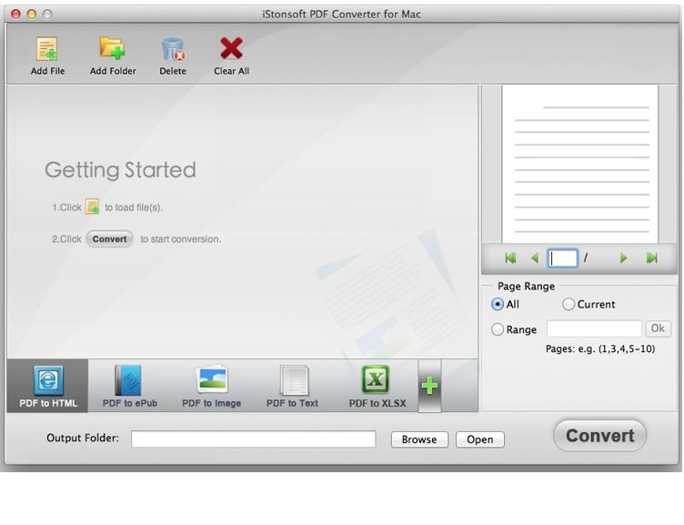Click the Page Range group label

click(526, 287)
